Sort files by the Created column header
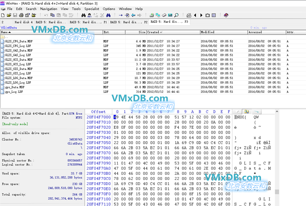Screen dimensions: 306x206 coord(173,32)
